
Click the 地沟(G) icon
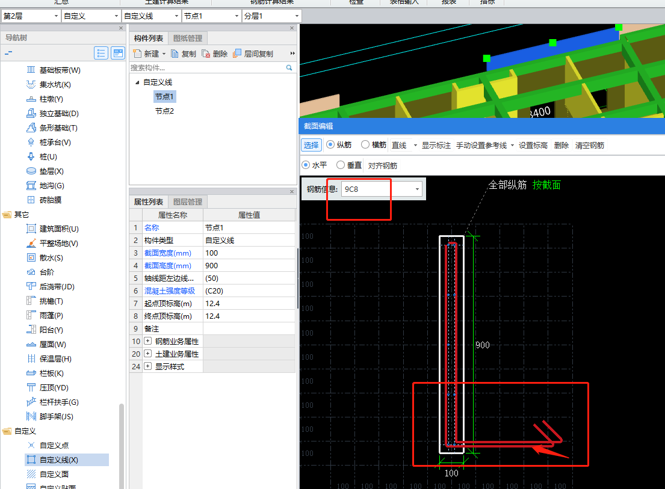31,185
